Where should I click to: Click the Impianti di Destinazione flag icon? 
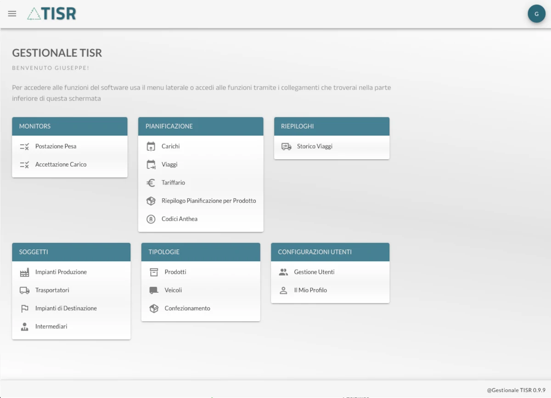coord(25,308)
